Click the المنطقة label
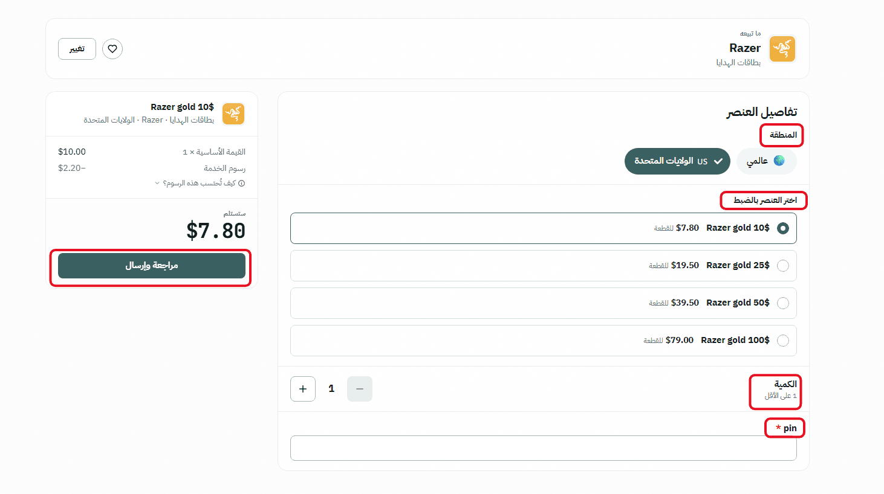 pos(784,135)
